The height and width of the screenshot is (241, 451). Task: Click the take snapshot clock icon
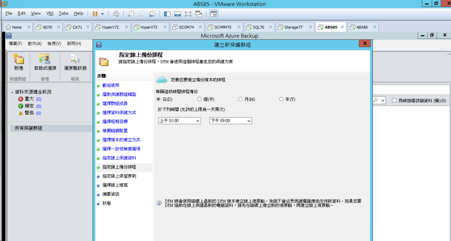pyautogui.click(x=131, y=14)
